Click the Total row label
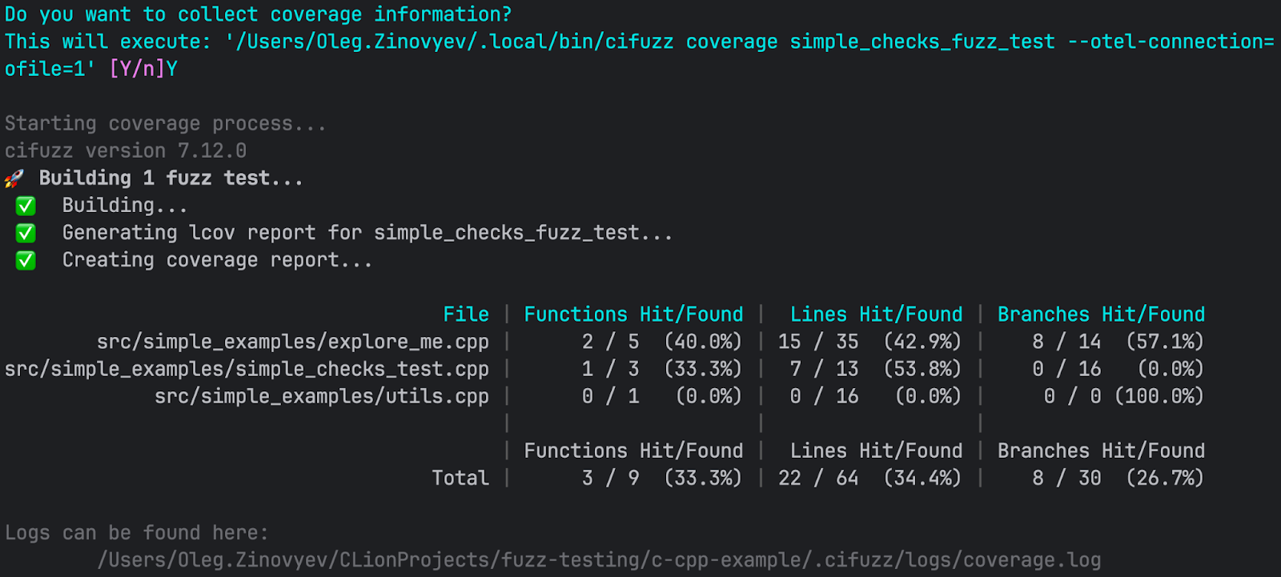The image size is (1281, 577). (x=460, y=478)
